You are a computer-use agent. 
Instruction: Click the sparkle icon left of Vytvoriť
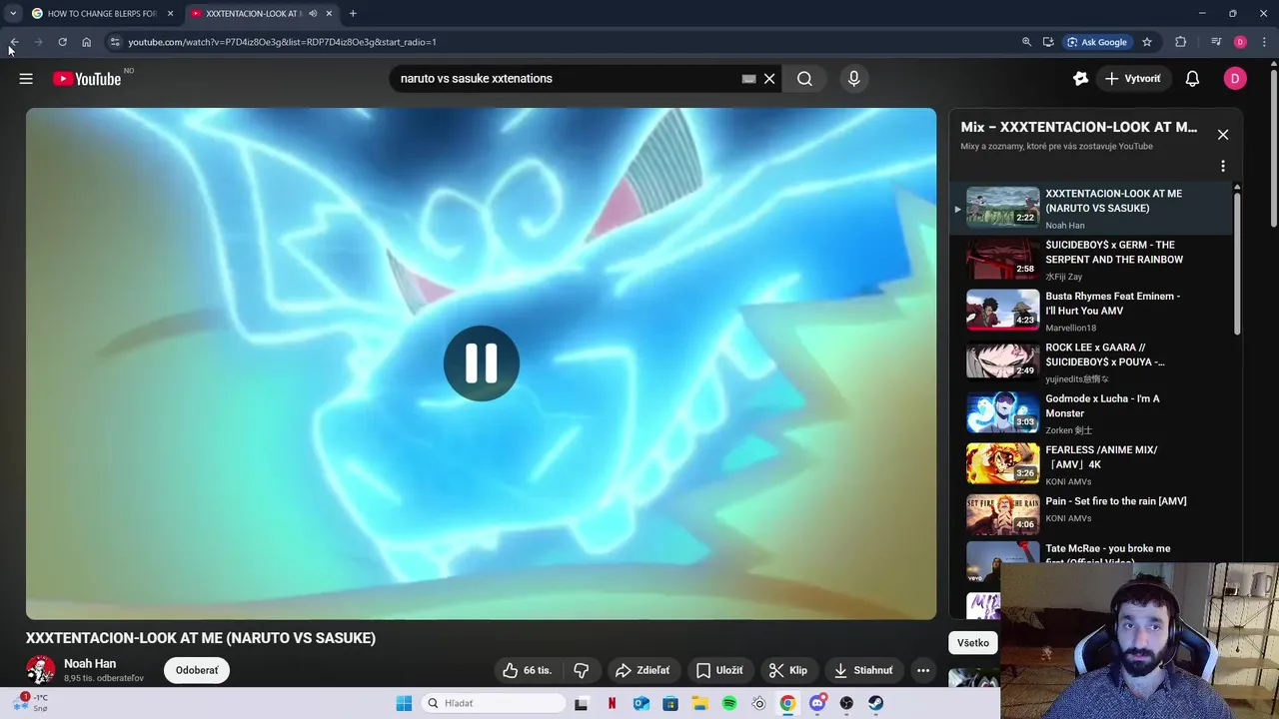tap(1080, 79)
